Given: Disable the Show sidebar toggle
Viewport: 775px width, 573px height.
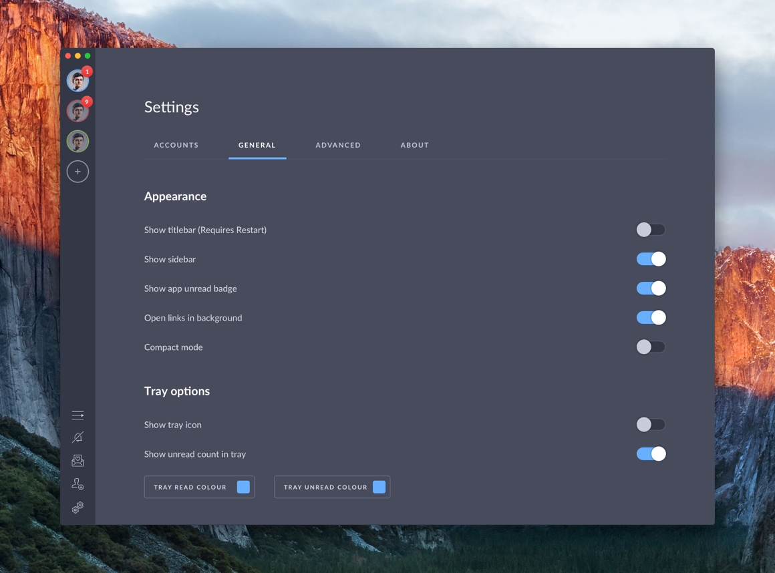Looking at the screenshot, I should coord(651,259).
